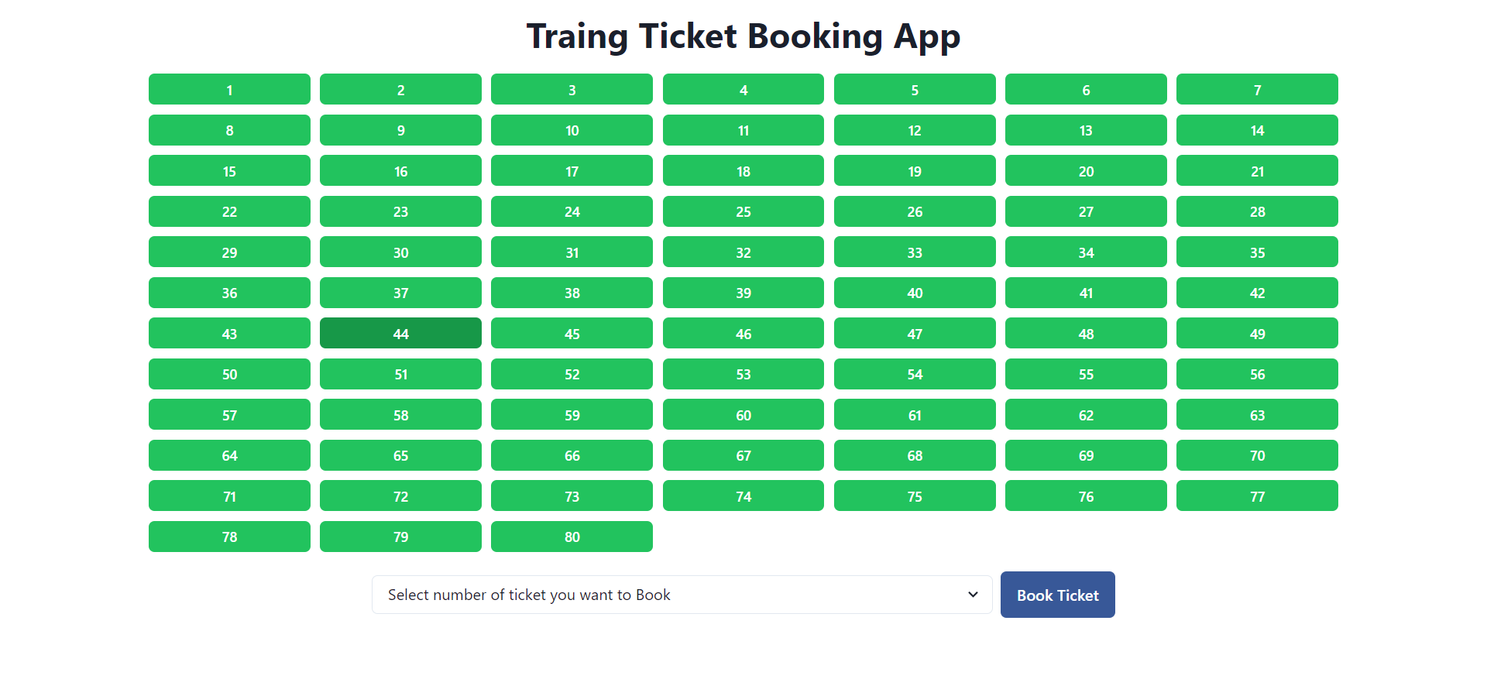This screenshot has height=679, width=1487.
Task: Pick seat 74
Action: point(743,496)
